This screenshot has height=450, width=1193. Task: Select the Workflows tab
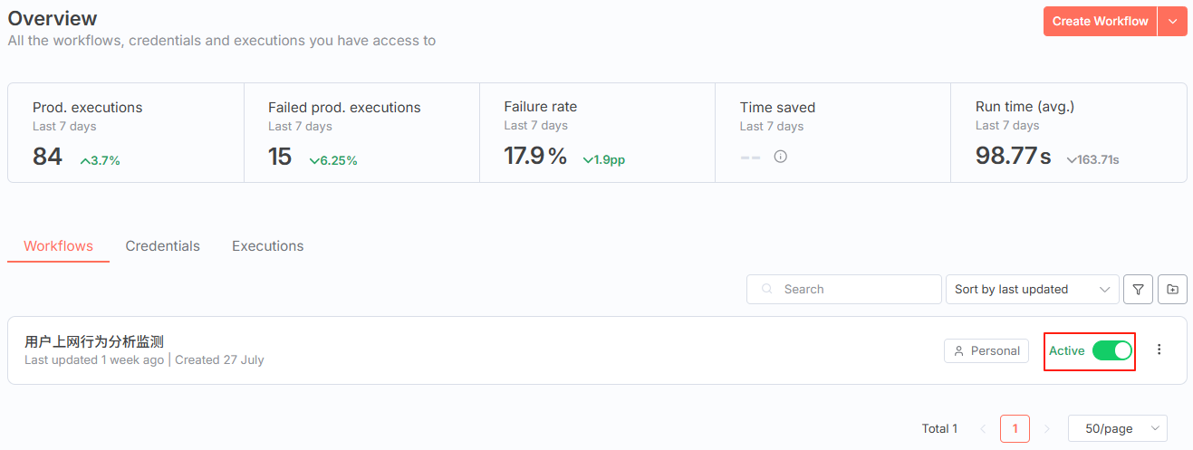pyautogui.click(x=58, y=246)
